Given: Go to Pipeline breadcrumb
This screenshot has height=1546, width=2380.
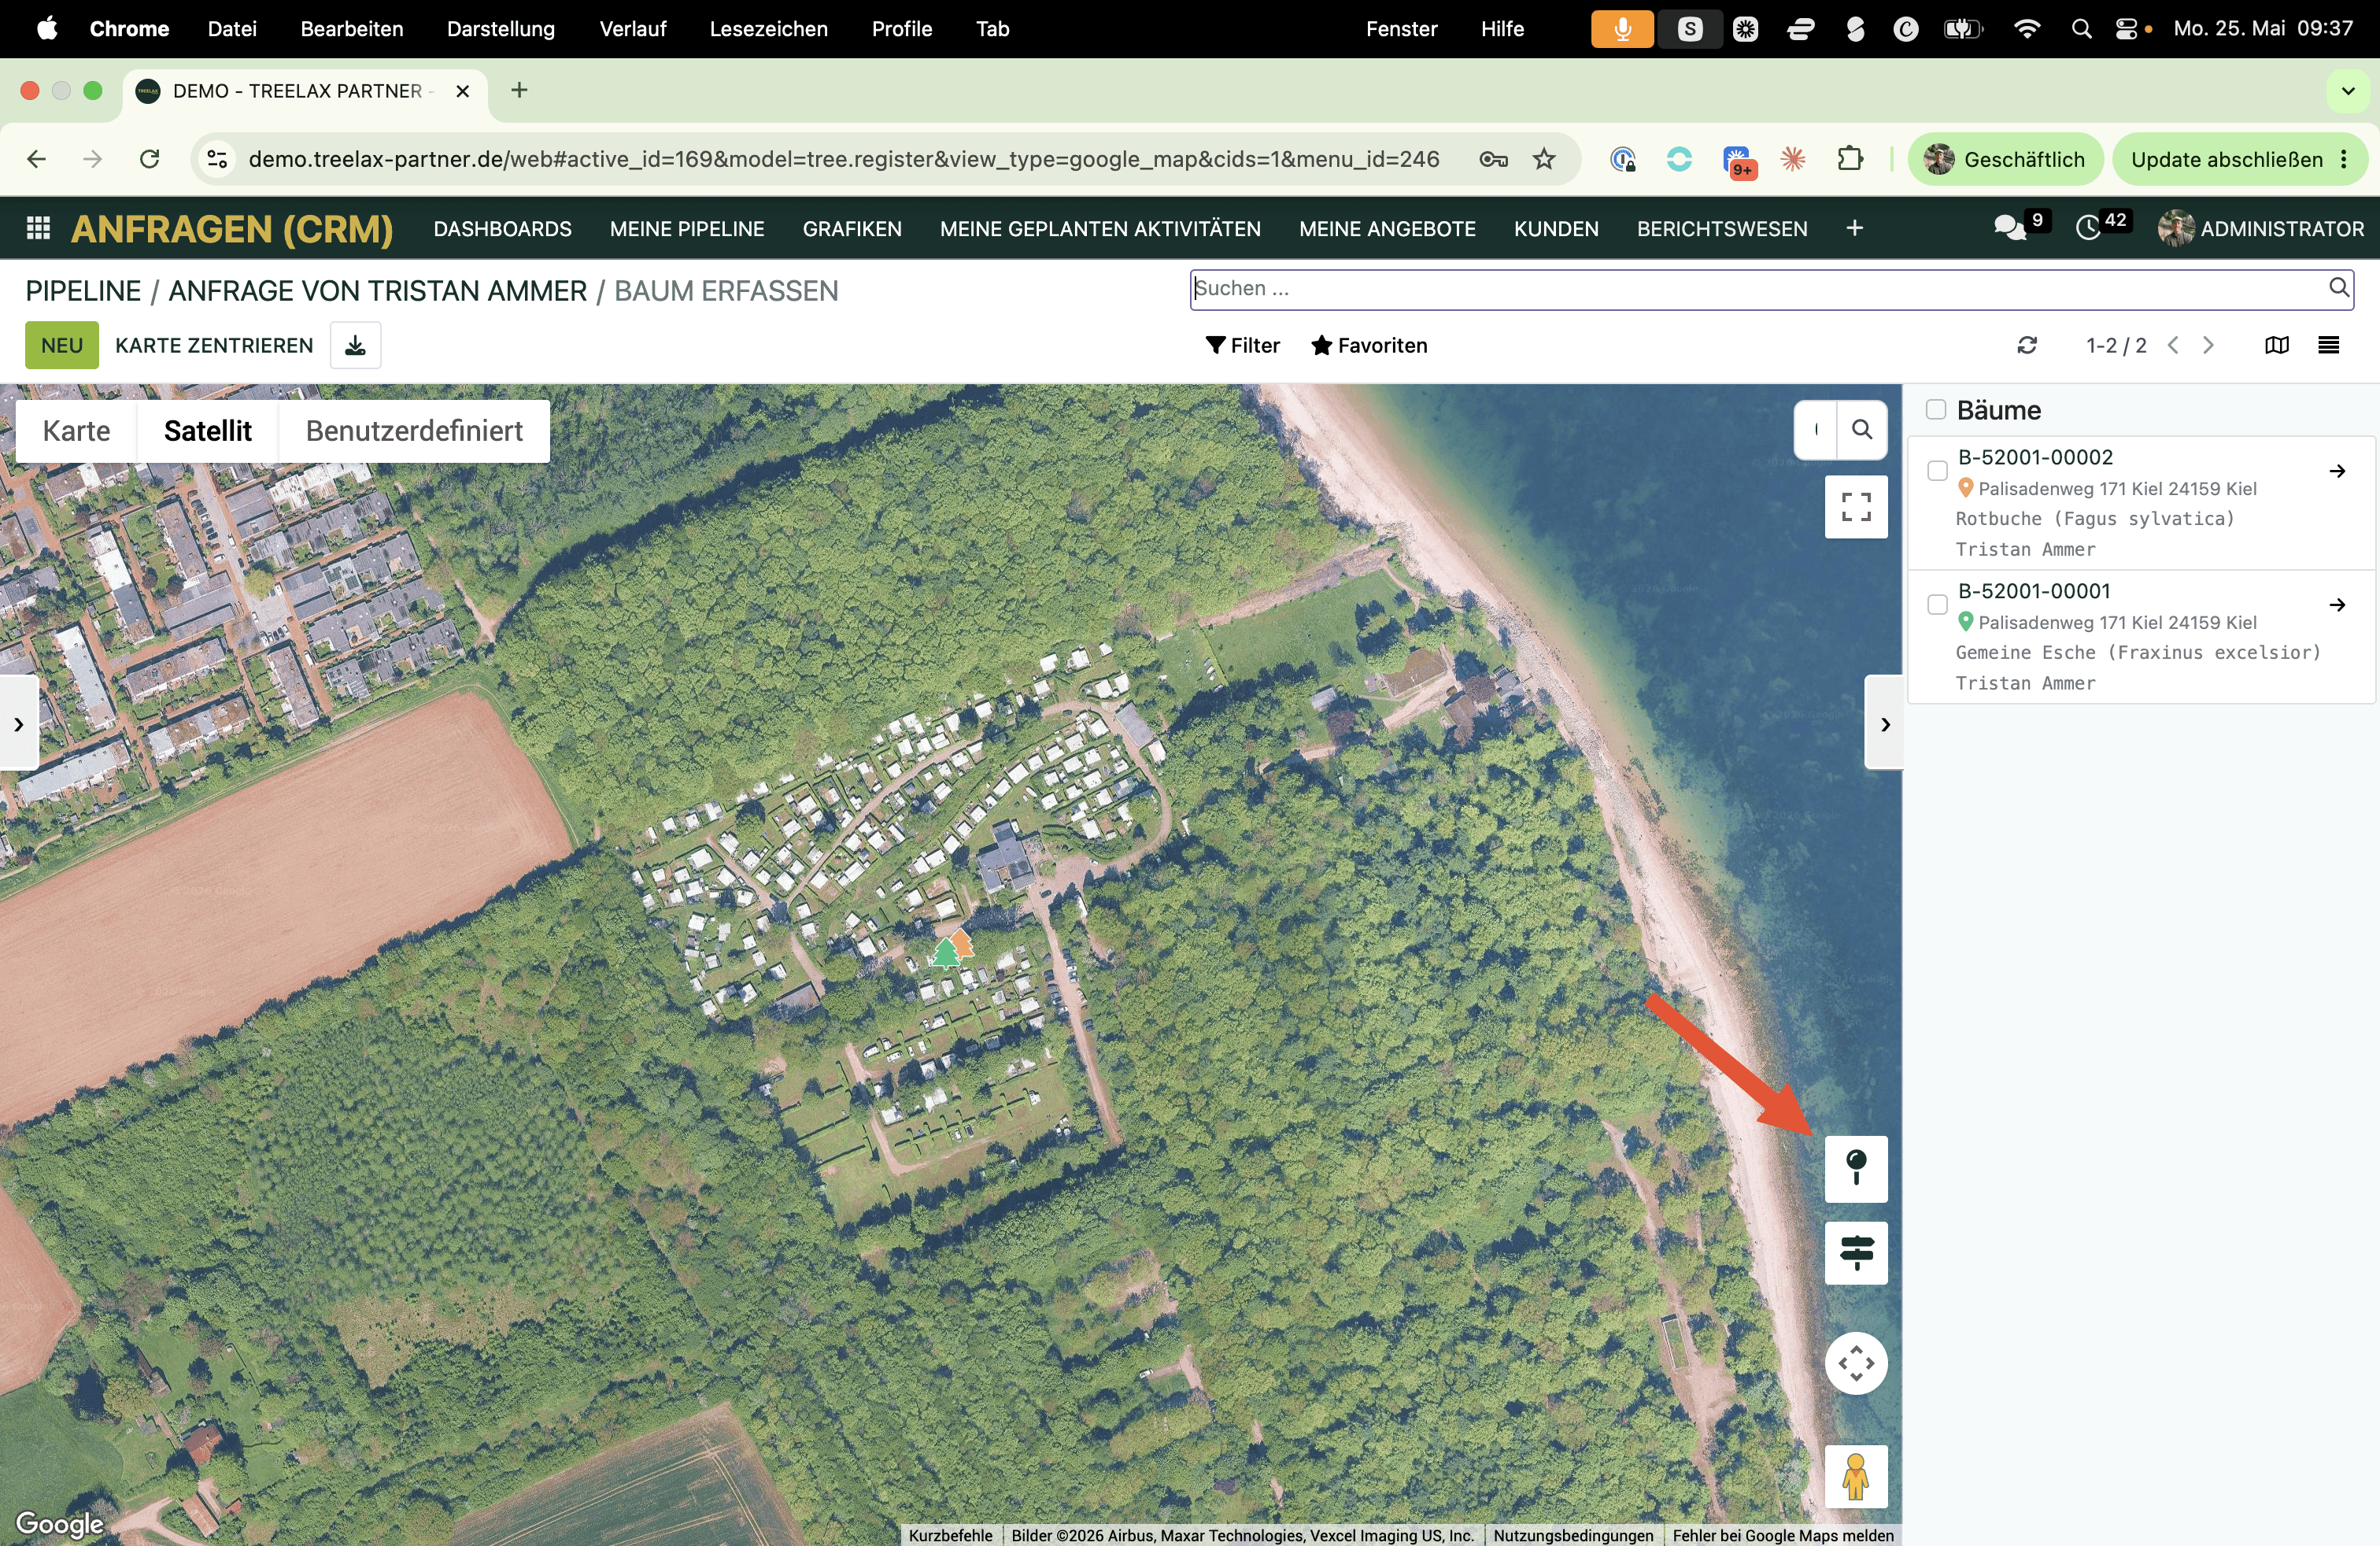Looking at the screenshot, I should [83, 291].
